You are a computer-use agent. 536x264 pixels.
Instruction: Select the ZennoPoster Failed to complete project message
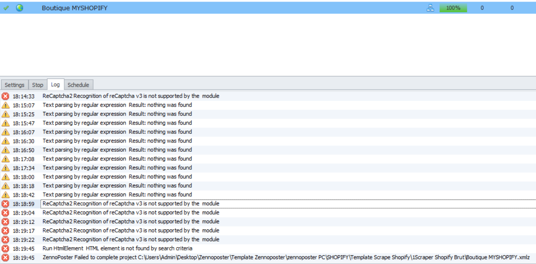(286, 258)
